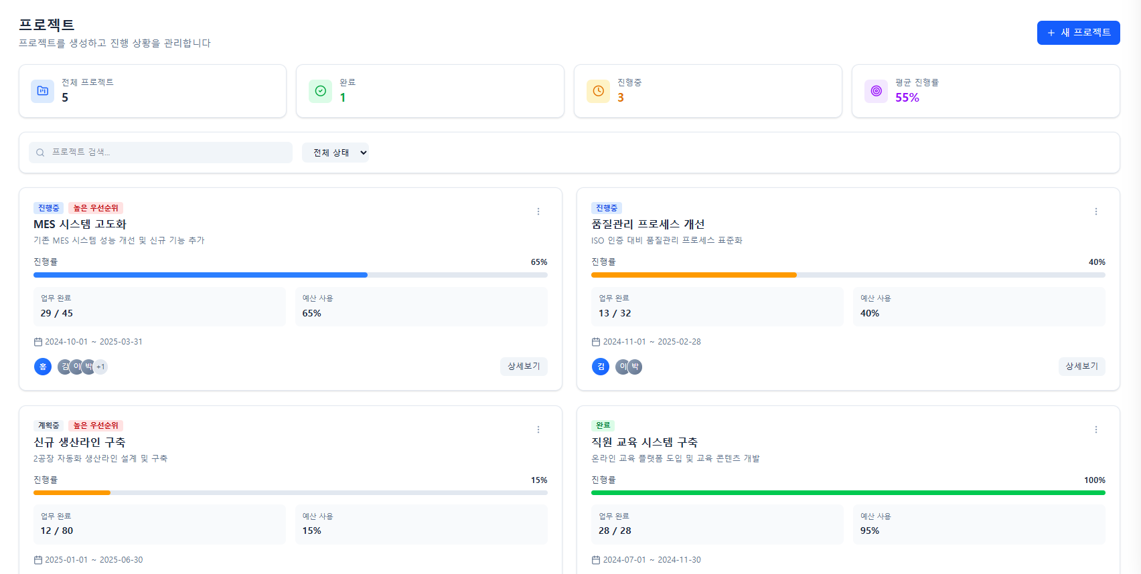
Task: Click the orange 진행중 clock icon
Action: 598,91
